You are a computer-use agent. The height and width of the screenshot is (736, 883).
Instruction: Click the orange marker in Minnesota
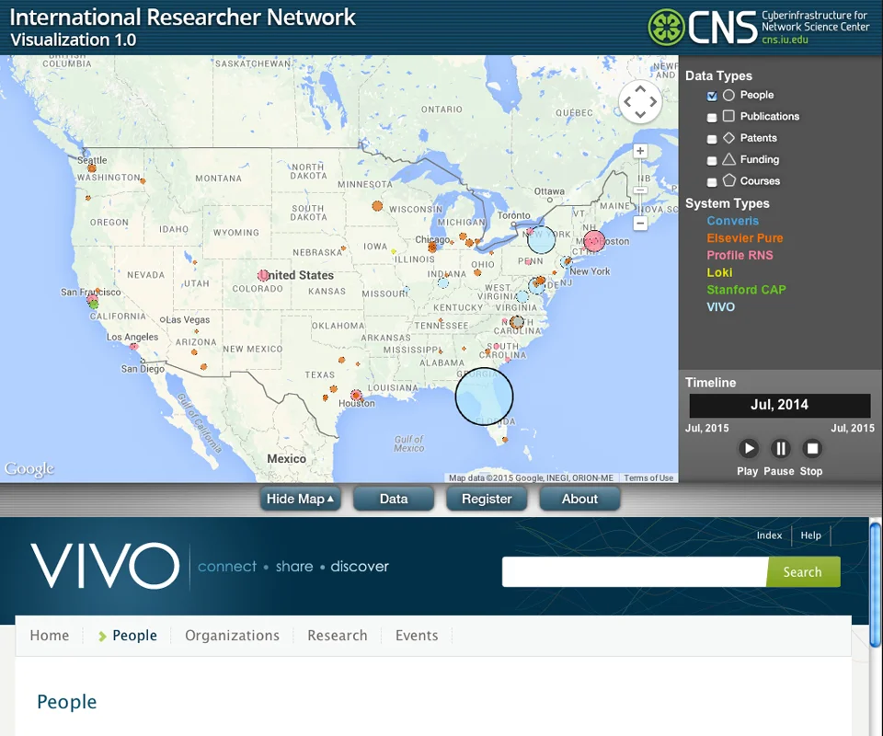click(377, 206)
